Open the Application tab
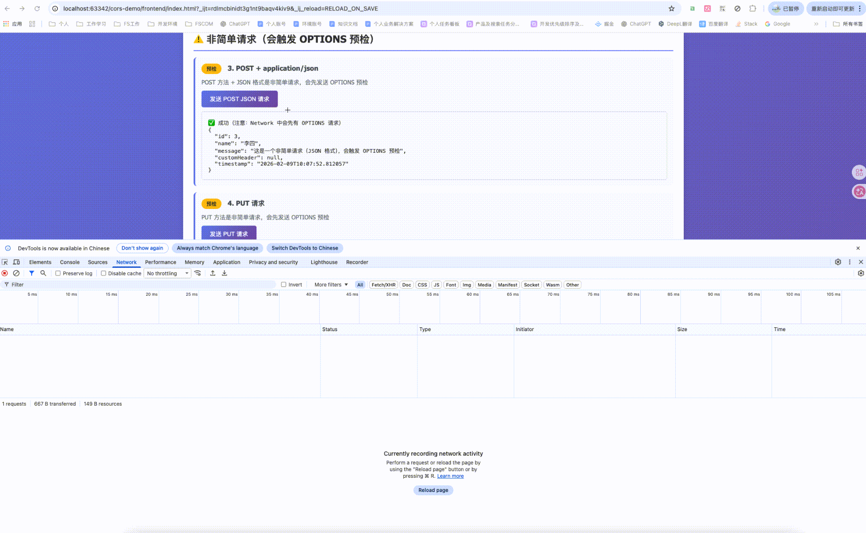The width and height of the screenshot is (866, 533). coord(227,262)
